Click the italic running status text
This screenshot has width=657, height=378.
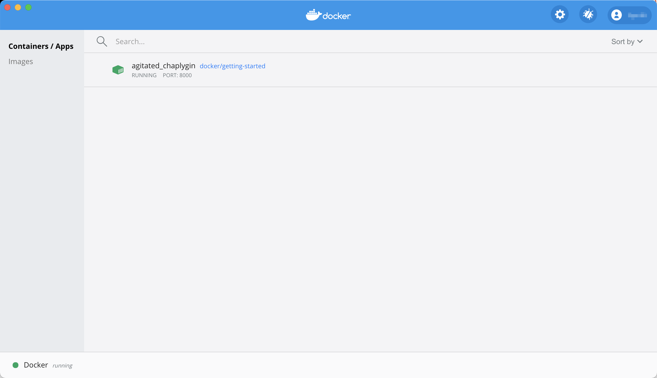63,366
